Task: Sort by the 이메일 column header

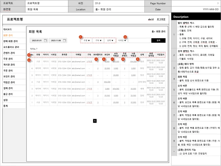Action: tap(78, 55)
